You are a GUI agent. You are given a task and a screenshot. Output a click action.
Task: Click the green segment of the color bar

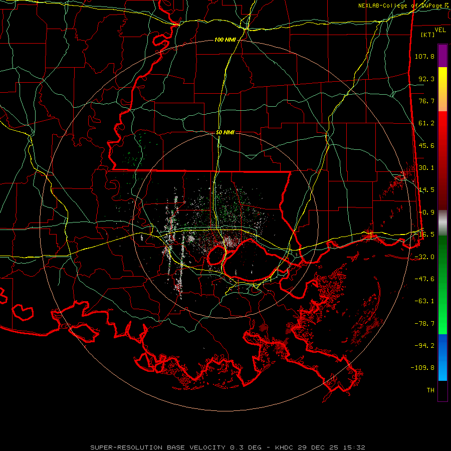point(442,285)
